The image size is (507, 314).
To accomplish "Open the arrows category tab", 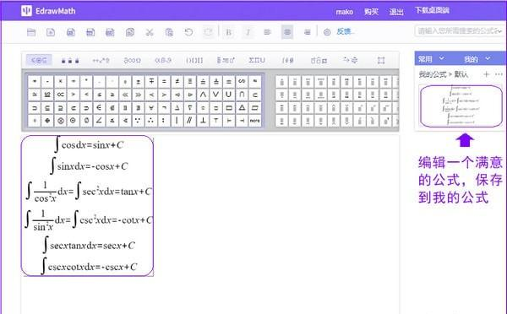I will tap(350, 60).
